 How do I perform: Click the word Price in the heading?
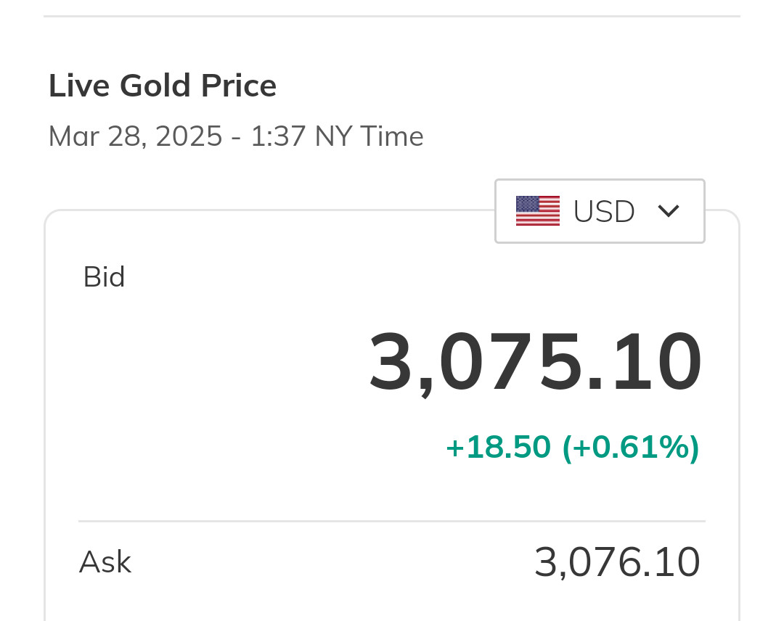tap(239, 86)
